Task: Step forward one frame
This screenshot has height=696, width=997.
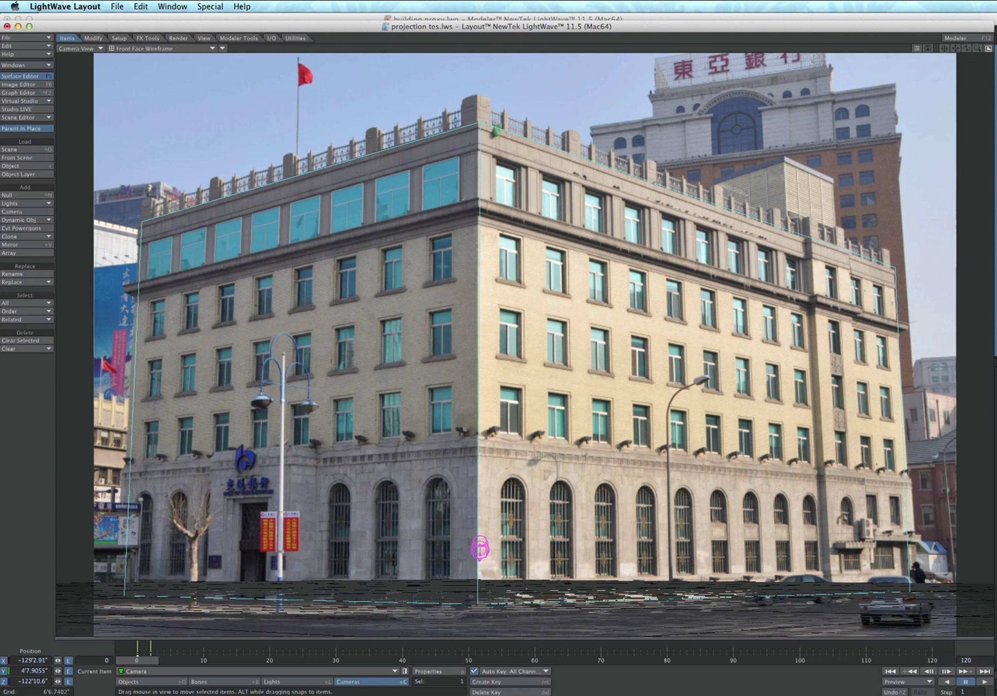Action: click(x=947, y=671)
